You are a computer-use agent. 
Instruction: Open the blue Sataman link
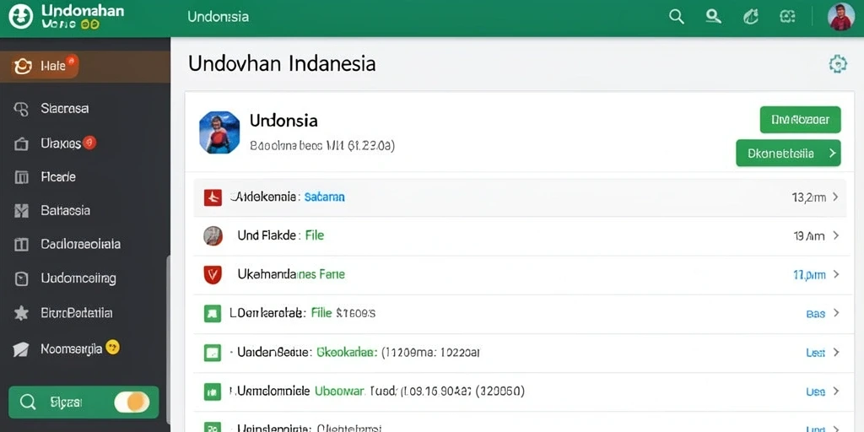325,197
